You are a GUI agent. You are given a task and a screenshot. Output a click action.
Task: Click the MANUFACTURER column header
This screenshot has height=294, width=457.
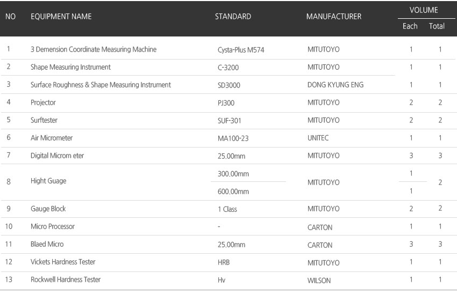click(333, 17)
